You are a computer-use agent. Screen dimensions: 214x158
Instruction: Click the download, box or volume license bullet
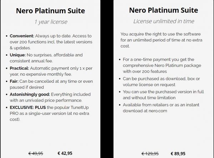pyautogui.click(x=161, y=82)
